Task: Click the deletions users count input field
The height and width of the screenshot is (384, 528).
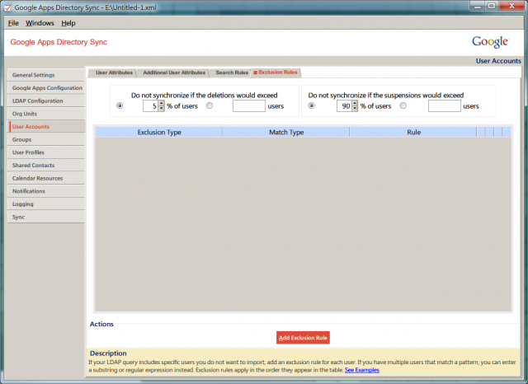Action: [249, 106]
